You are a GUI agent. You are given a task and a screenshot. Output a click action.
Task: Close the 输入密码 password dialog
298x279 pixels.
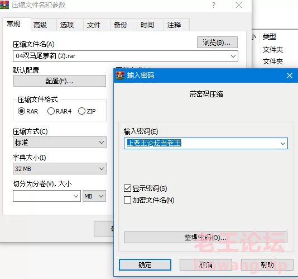[290, 75]
